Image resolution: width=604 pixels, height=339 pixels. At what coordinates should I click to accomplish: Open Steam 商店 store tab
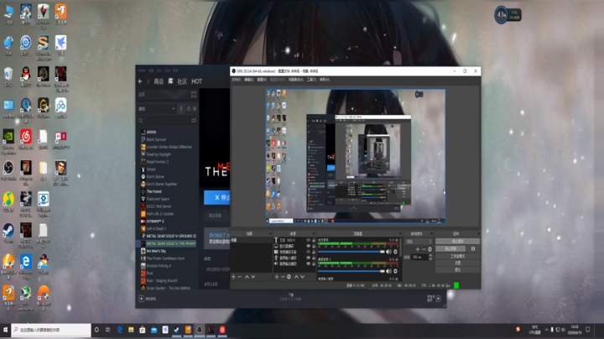(159, 81)
